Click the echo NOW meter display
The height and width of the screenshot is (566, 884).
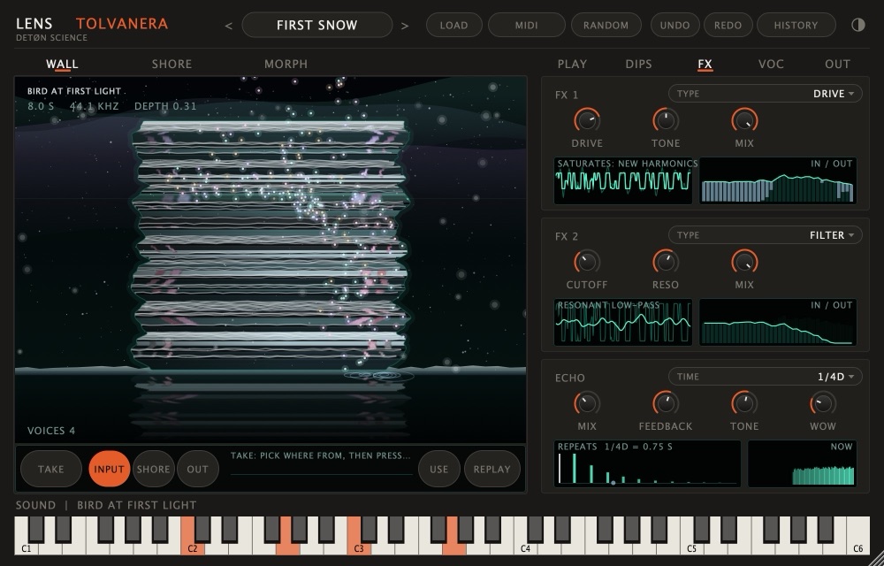pyautogui.click(x=803, y=463)
